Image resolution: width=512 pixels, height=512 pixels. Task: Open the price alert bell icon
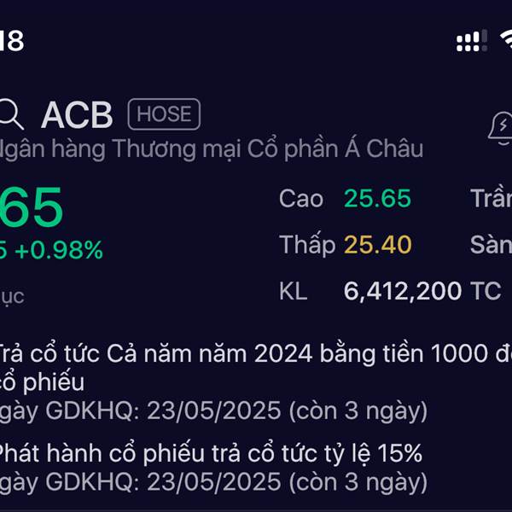click(x=500, y=128)
